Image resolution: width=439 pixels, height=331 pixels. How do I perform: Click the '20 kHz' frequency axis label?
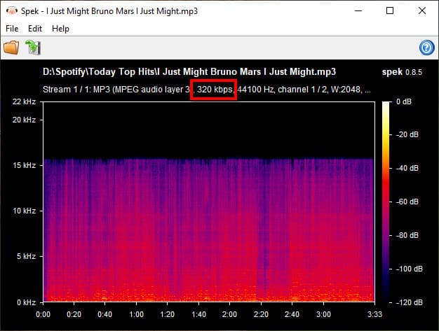(24, 120)
